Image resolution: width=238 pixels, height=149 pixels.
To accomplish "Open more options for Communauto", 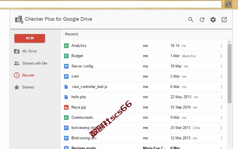I will pyautogui.click(x=221, y=118).
